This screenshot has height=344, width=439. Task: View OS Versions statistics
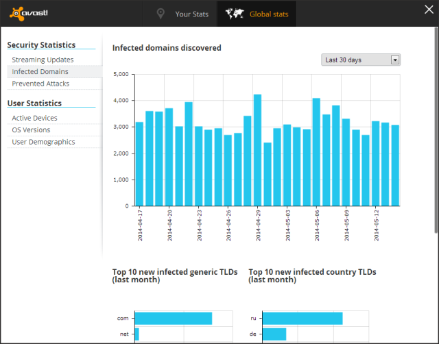click(31, 130)
